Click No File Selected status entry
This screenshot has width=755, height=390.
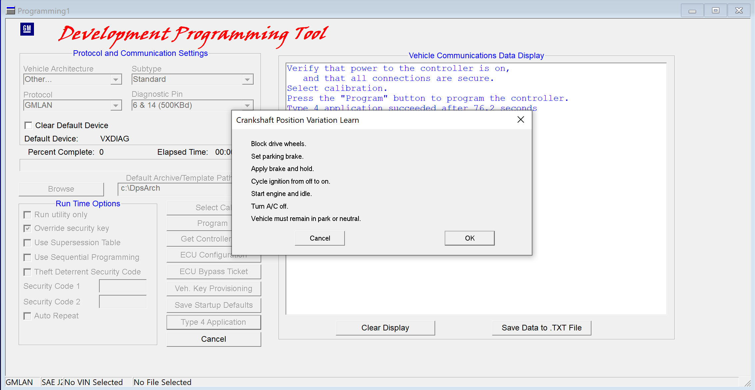tap(163, 382)
